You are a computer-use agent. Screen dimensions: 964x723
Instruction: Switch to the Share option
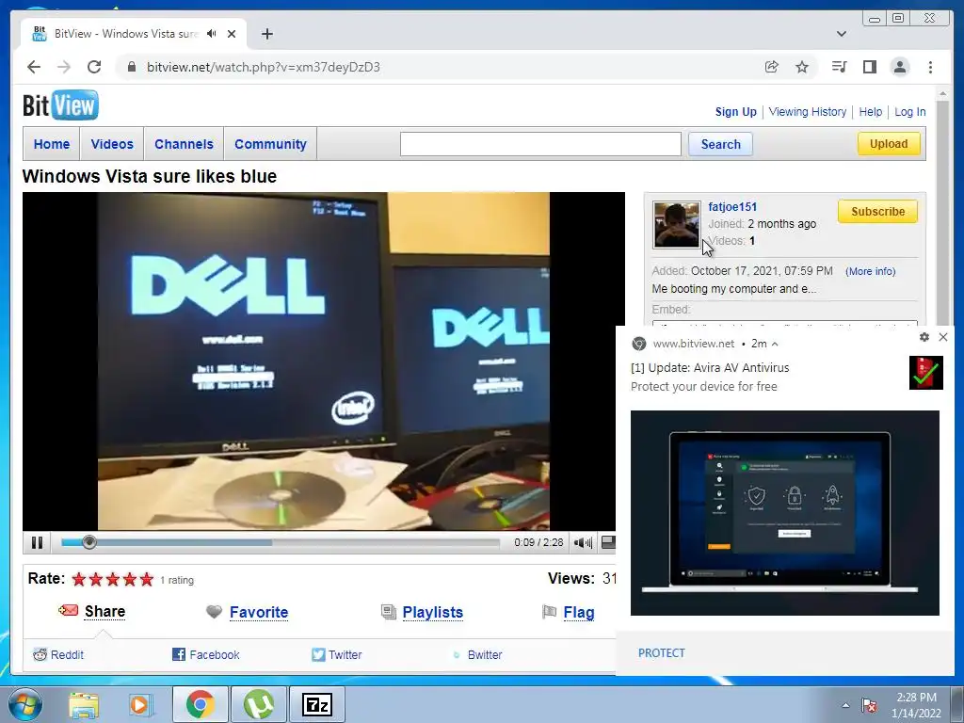[104, 611]
